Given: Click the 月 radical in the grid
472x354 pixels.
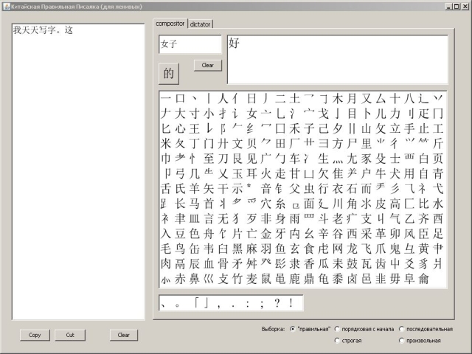Looking at the screenshot, I should pos(352,98).
